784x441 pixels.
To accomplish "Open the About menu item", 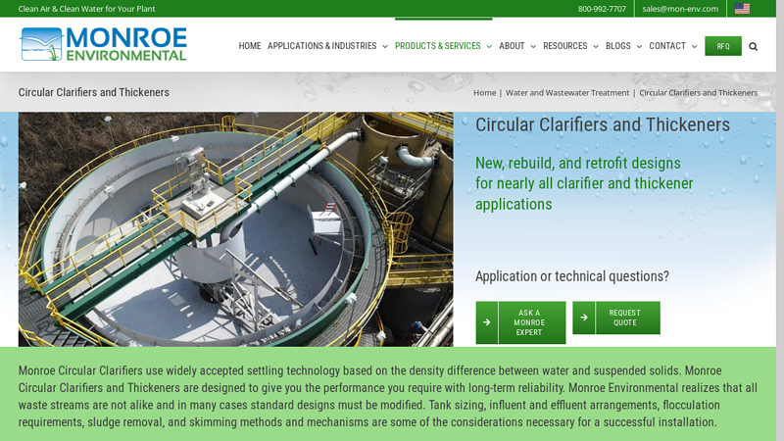I will pyautogui.click(x=512, y=46).
